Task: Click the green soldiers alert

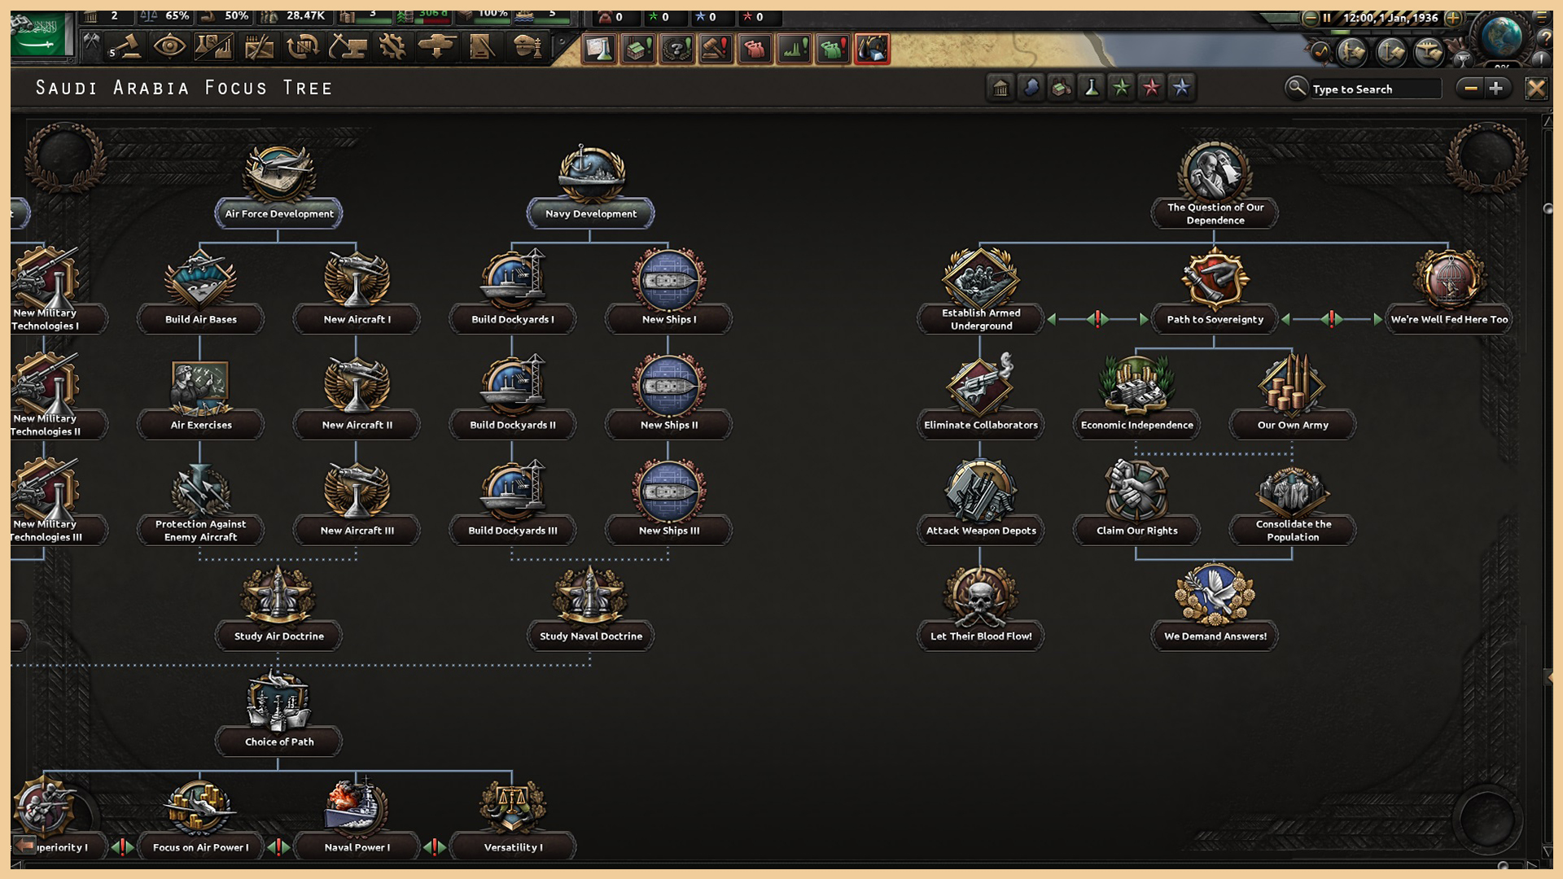Action: 834,49
